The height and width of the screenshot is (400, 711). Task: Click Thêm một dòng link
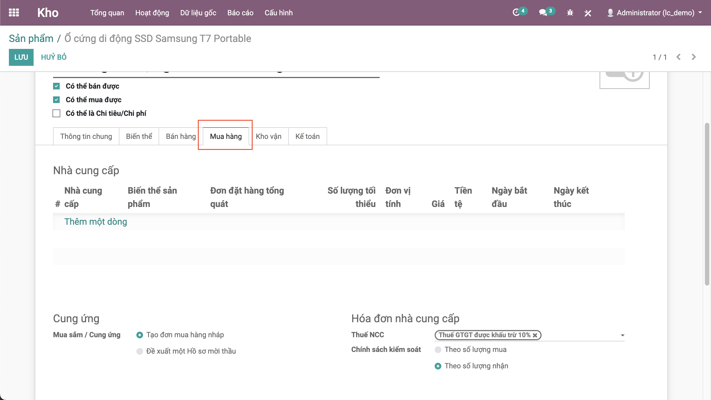coord(96,222)
